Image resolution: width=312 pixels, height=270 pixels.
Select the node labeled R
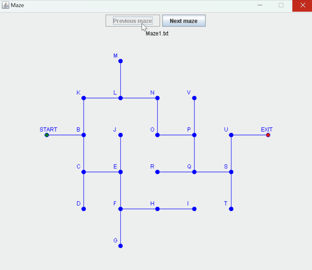click(157, 172)
